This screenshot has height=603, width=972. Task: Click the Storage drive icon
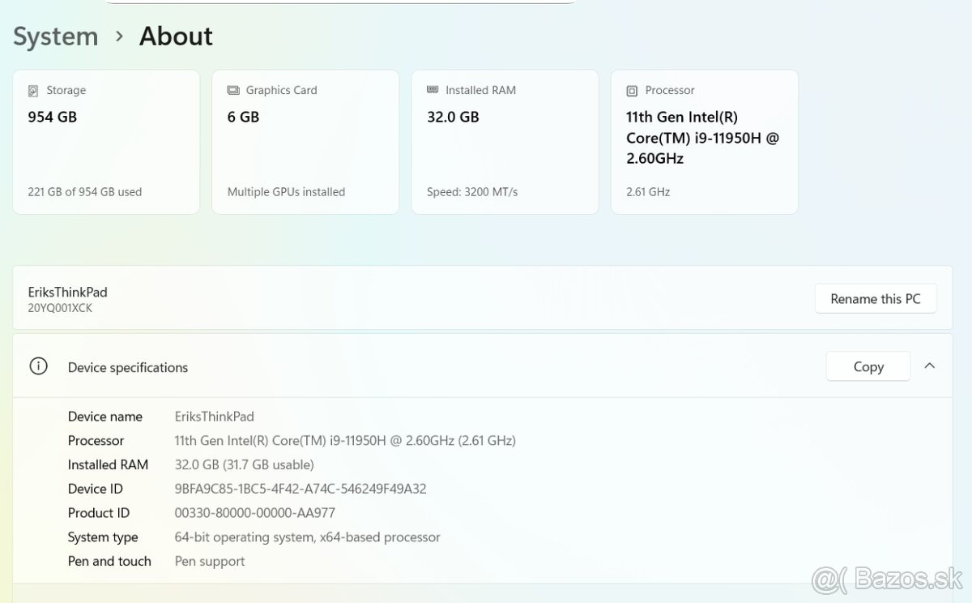click(x=33, y=91)
